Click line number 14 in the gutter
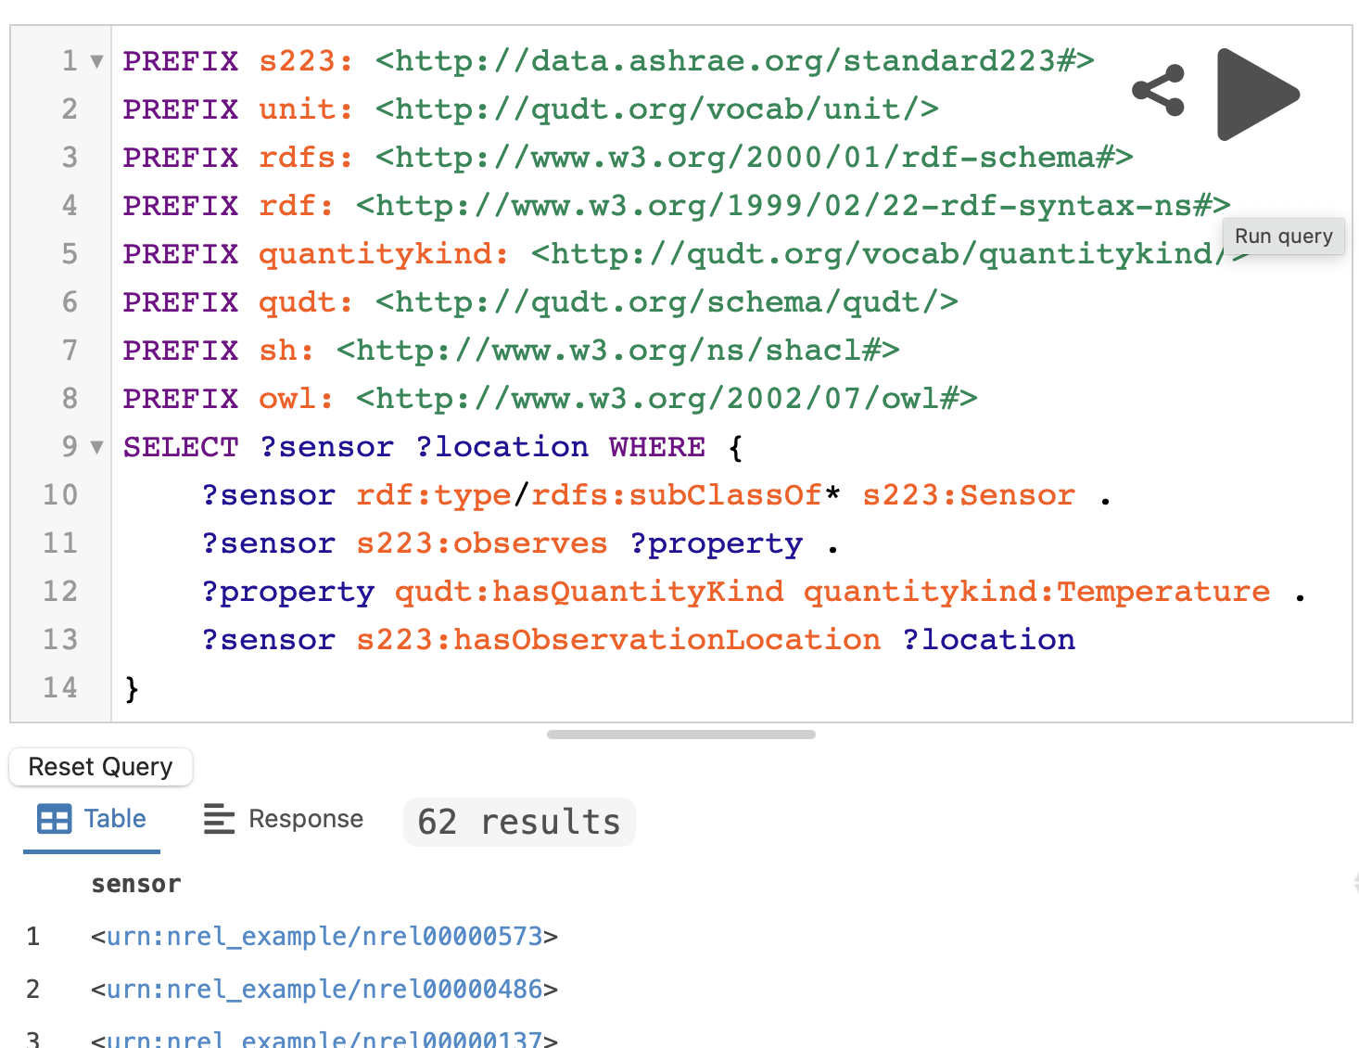Screen dimensions: 1359x1048 [60, 688]
